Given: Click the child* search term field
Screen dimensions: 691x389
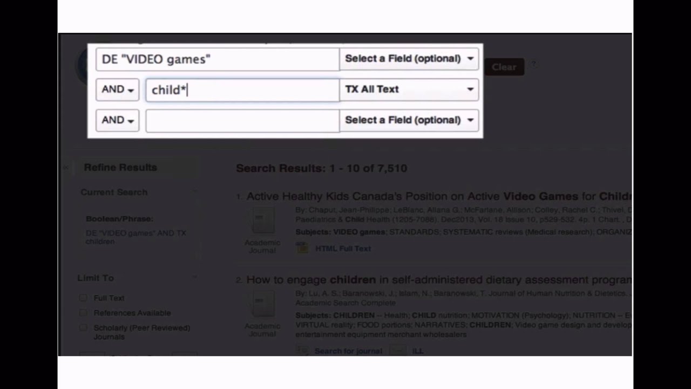Looking at the screenshot, I should tap(242, 90).
